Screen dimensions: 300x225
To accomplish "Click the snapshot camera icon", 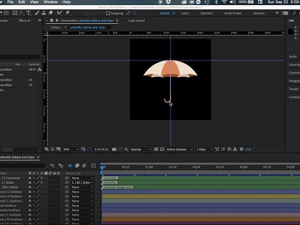I will (x=114, y=149).
